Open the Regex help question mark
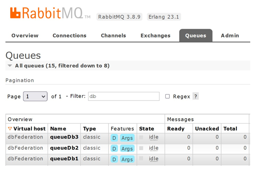The width and height of the screenshot is (255, 171). pos(196,96)
